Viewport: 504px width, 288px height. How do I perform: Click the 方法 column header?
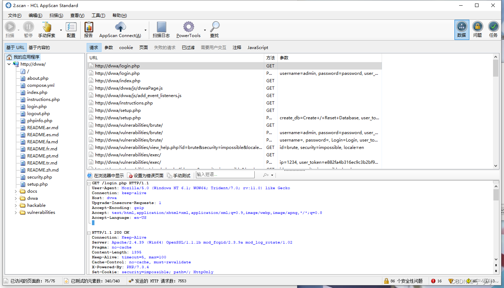271,58
